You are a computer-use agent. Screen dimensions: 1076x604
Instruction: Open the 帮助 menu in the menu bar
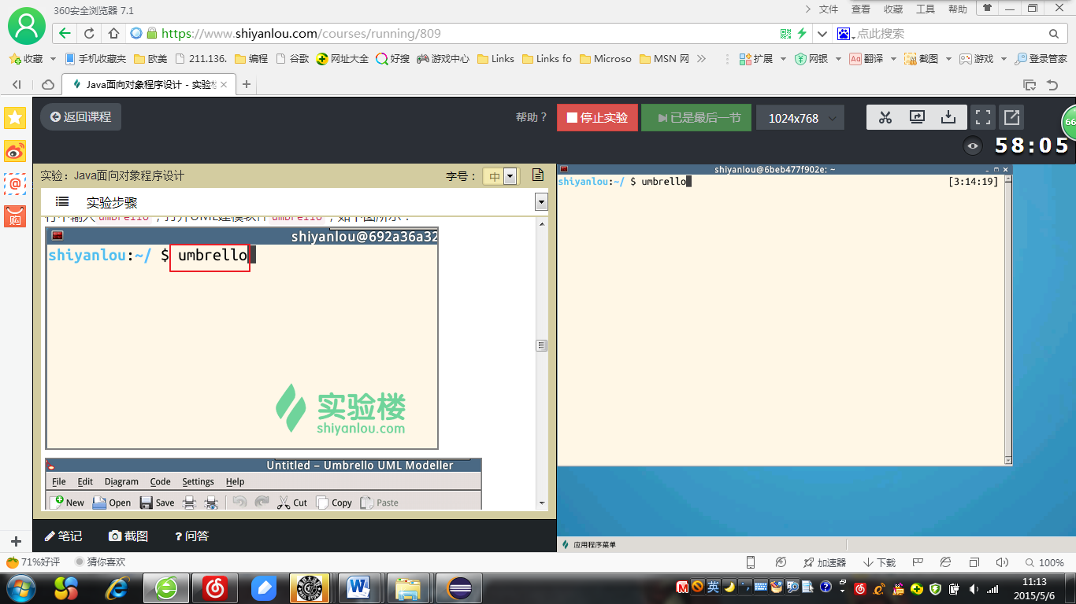(958, 9)
